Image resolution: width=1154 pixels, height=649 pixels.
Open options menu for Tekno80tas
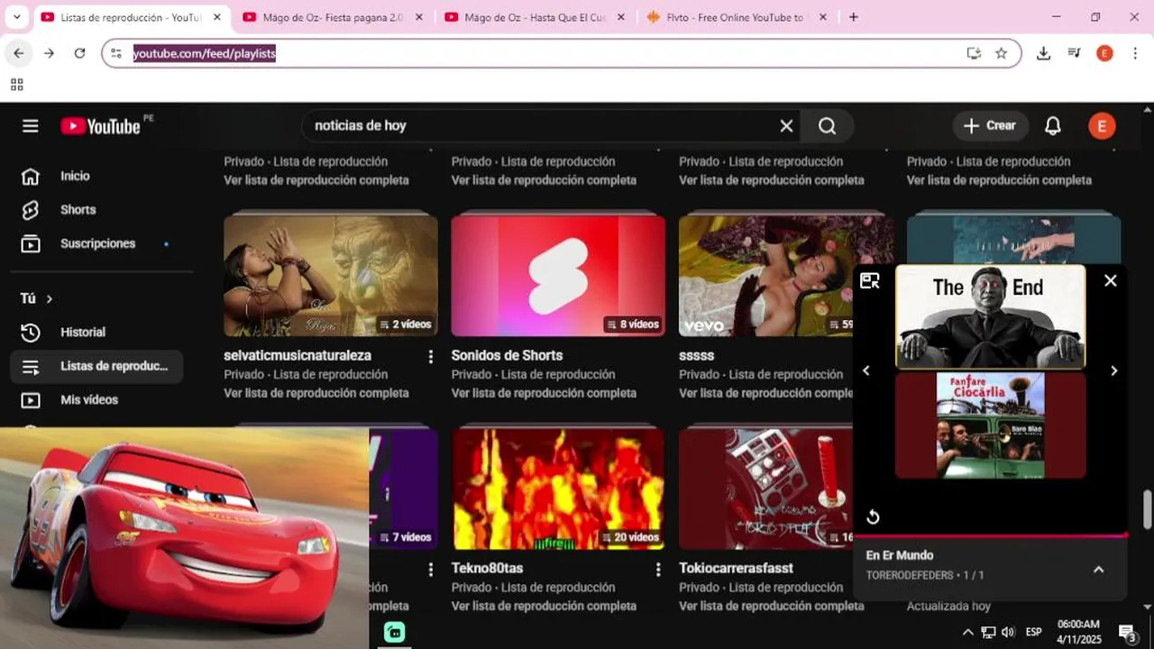point(658,570)
